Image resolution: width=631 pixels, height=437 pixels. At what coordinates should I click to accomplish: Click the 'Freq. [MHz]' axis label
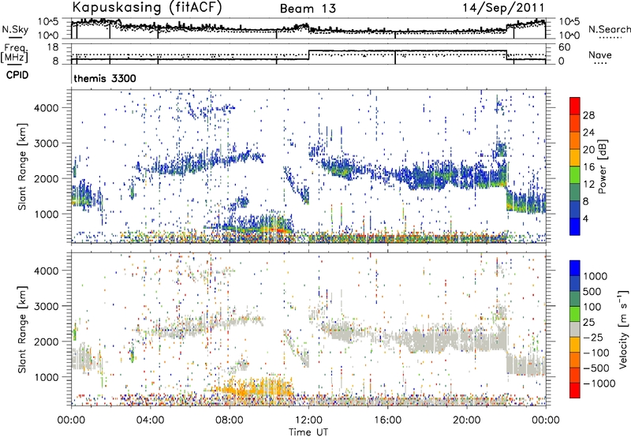[x=15, y=54]
